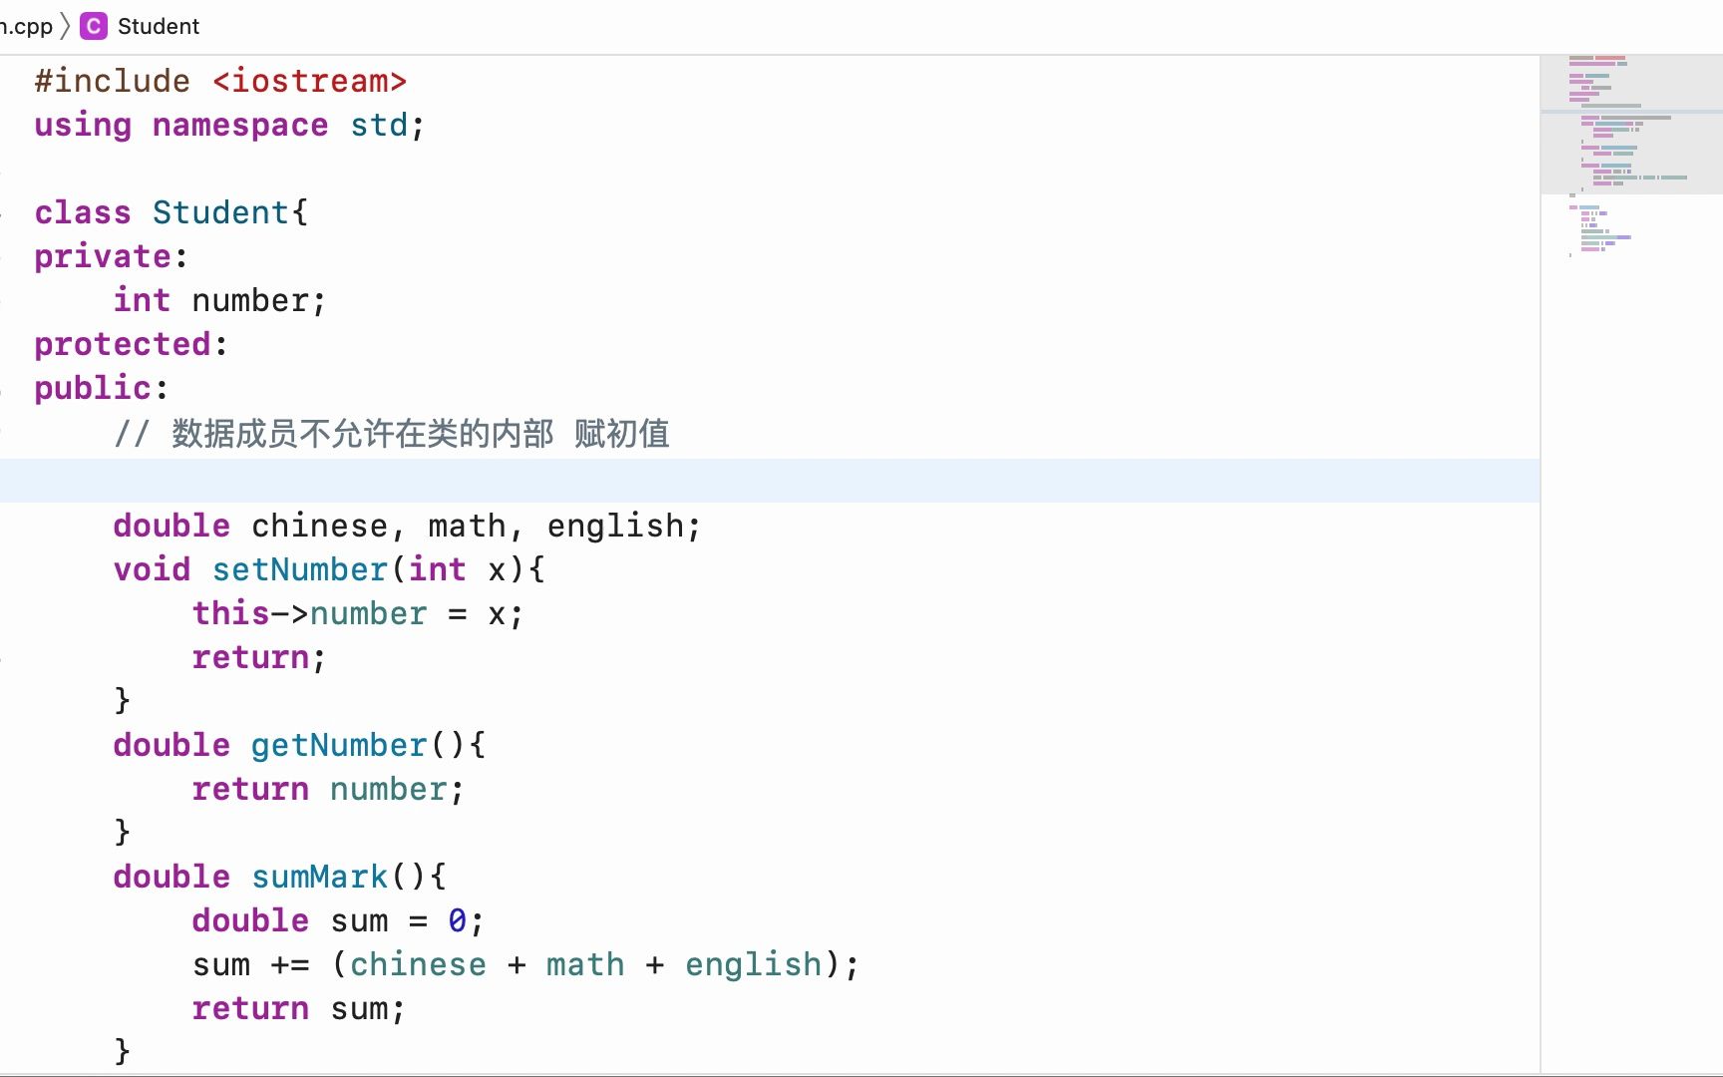The image size is (1723, 1077).
Task: Click the breadcrumb chevron separator
Action: (x=64, y=26)
